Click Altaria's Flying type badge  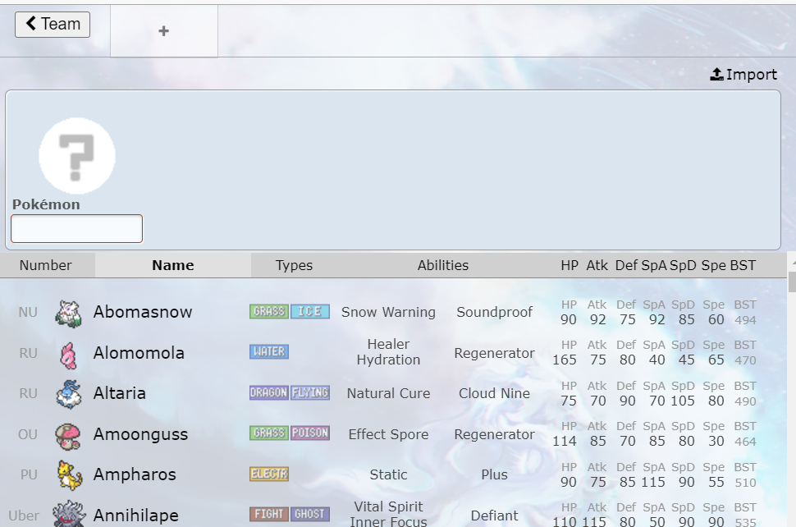(310, 392)
